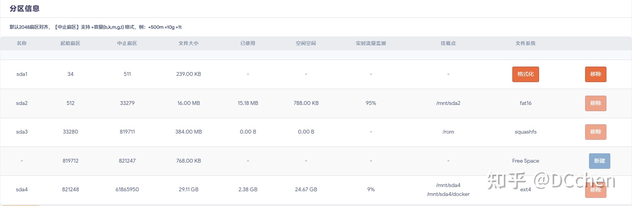Image resolution: width=632 pixels, height=206 pixels.
Task: Click the 分区信息 section title
Action: pos(24,9)
